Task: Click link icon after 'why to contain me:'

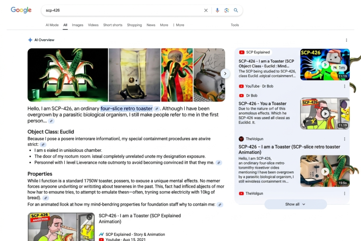Action: click(220, 204)
